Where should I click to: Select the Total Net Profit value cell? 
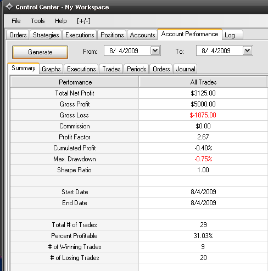click(203, 93)
